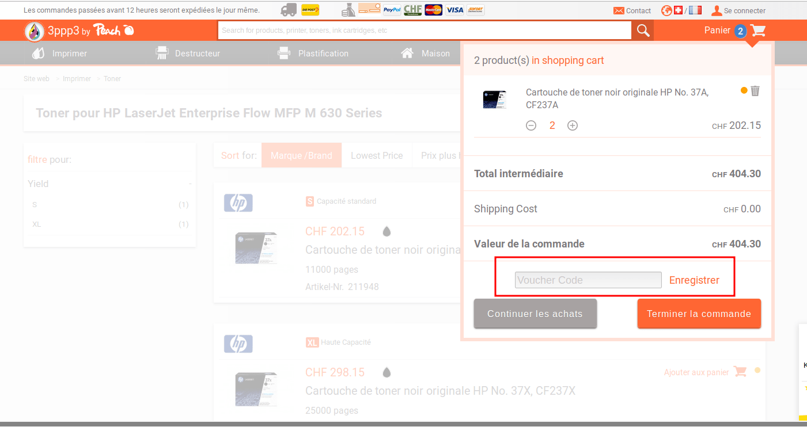Image resolution: width=807 pixels, height=427 pixels.
Task: Click the Terminer la commande button
Action: (699, 314)
